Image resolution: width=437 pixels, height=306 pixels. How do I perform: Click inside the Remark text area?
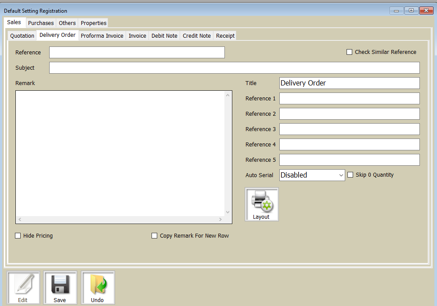[x=120, y=153]
